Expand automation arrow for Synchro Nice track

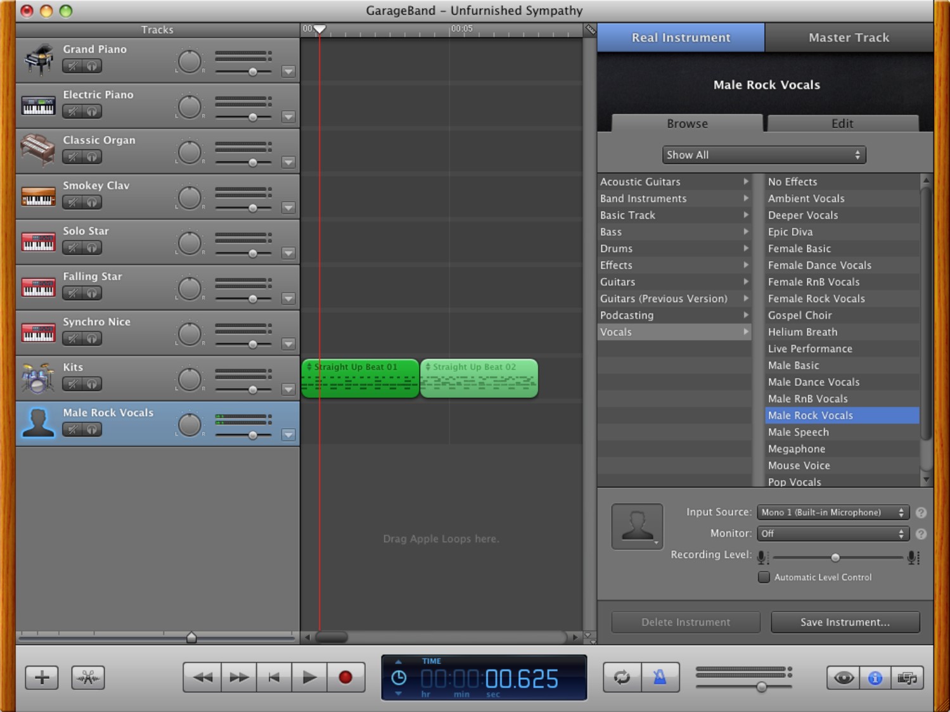click(288, 344)
